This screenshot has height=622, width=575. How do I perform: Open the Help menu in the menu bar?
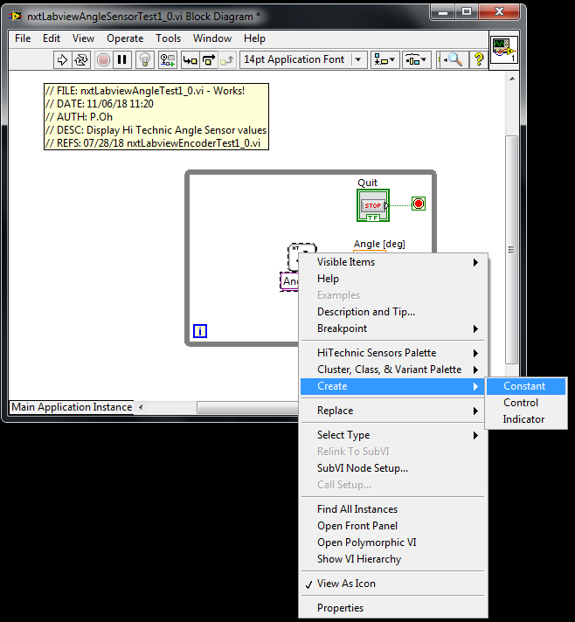[254, 38]
